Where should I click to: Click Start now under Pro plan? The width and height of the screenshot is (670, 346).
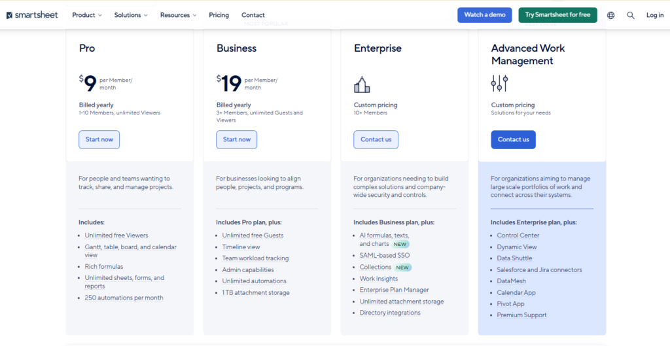tap(99, 140)
